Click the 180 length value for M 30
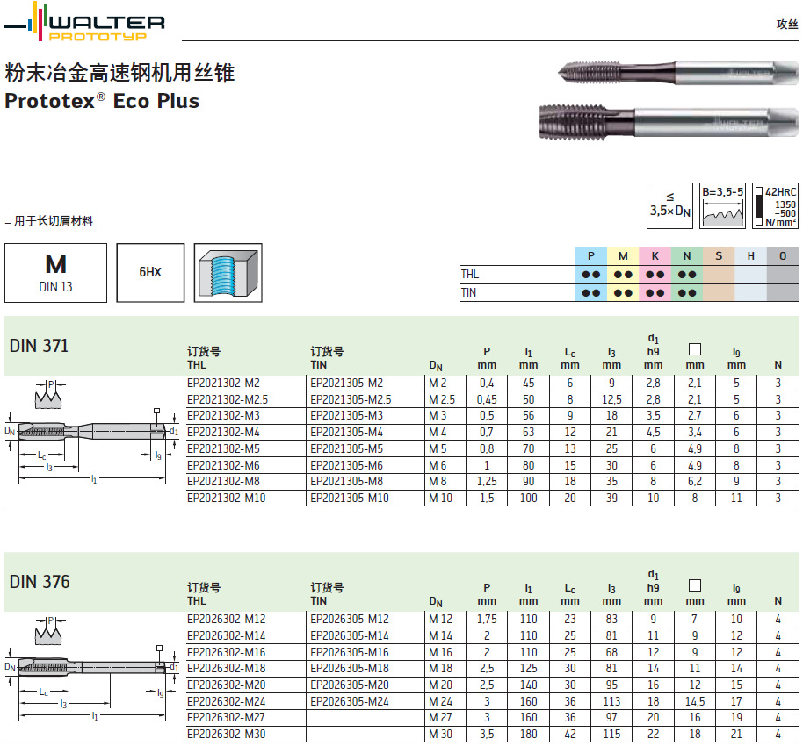 click(x=529, y=735)
